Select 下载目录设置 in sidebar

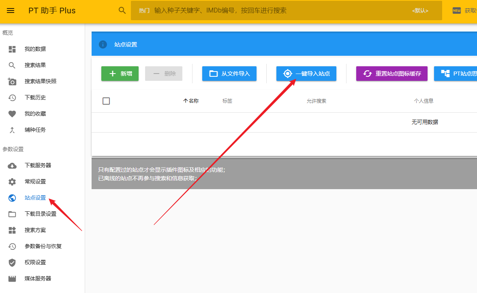click(x=40, y=214)
